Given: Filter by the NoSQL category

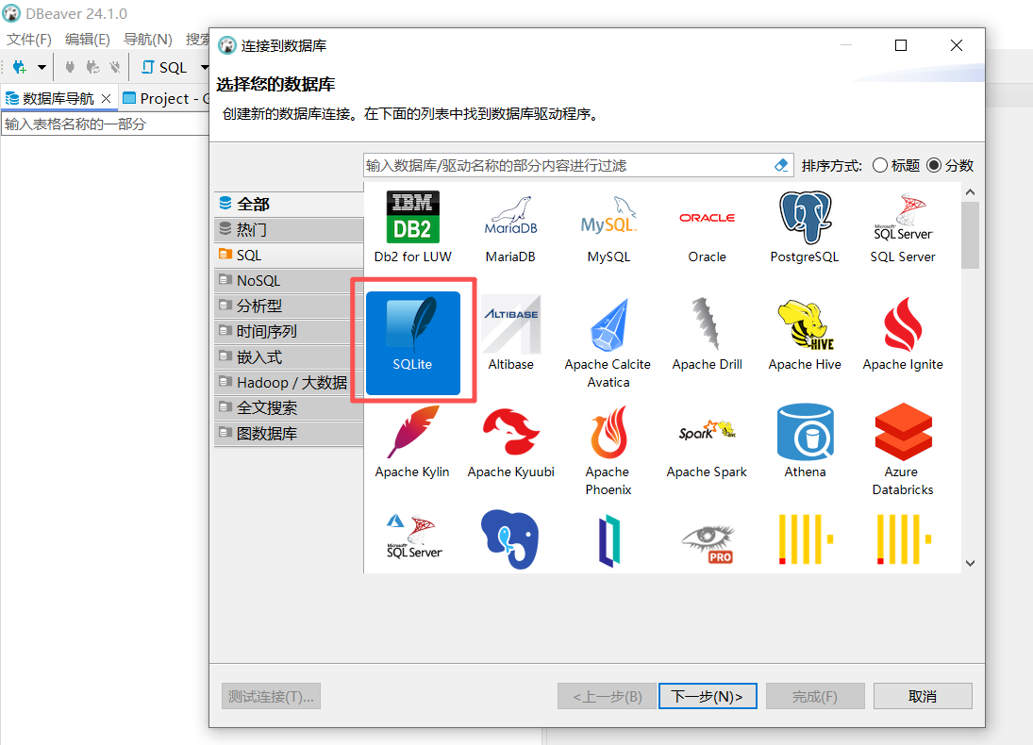Looking at the screenshot, I should click(289, 281).
